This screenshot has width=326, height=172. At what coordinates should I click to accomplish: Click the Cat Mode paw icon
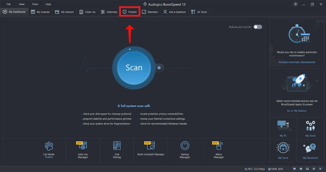[x=49, y=146]
